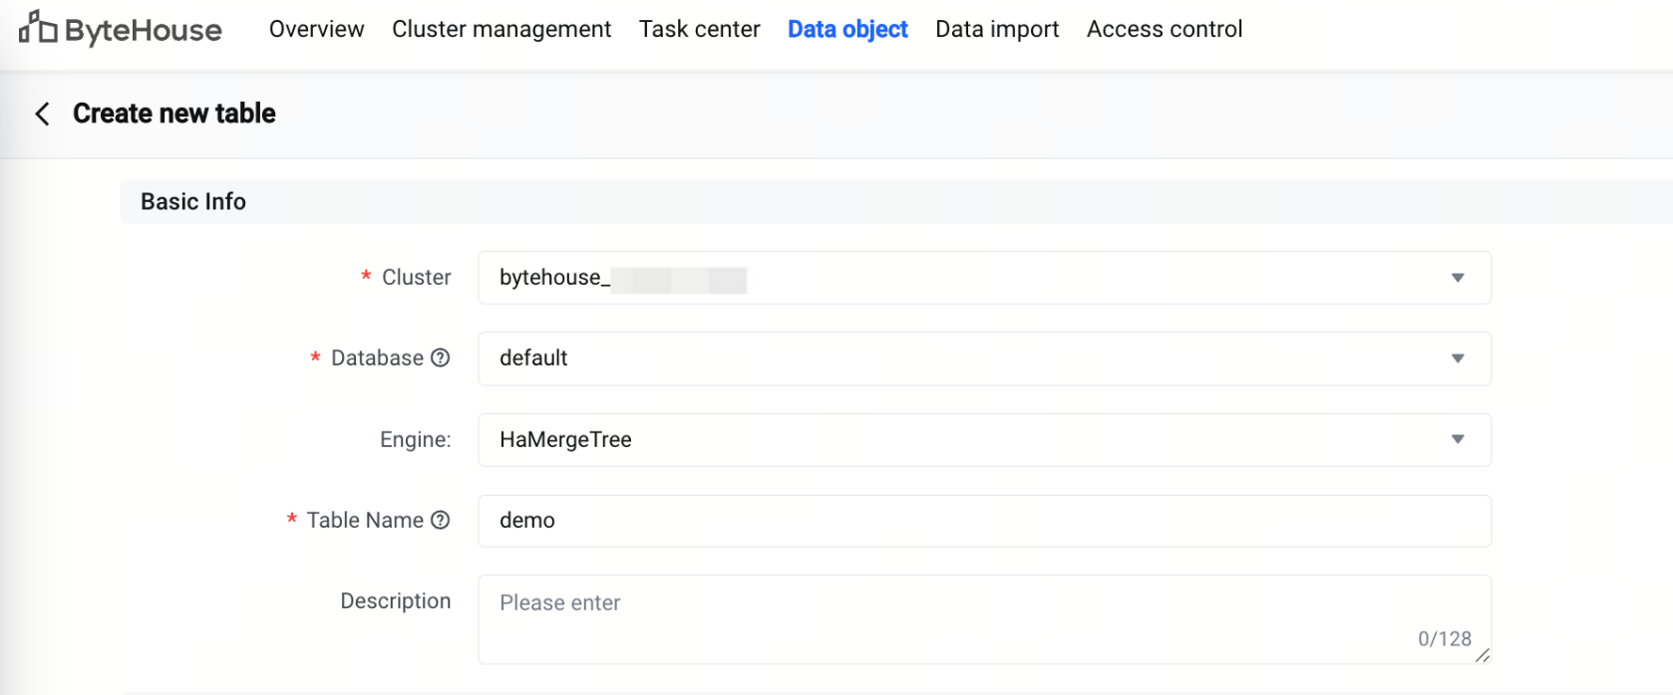Open the Cluster management tab
Image resolution: width=1673 pixels, height=695 pixels.
(502, 30)
